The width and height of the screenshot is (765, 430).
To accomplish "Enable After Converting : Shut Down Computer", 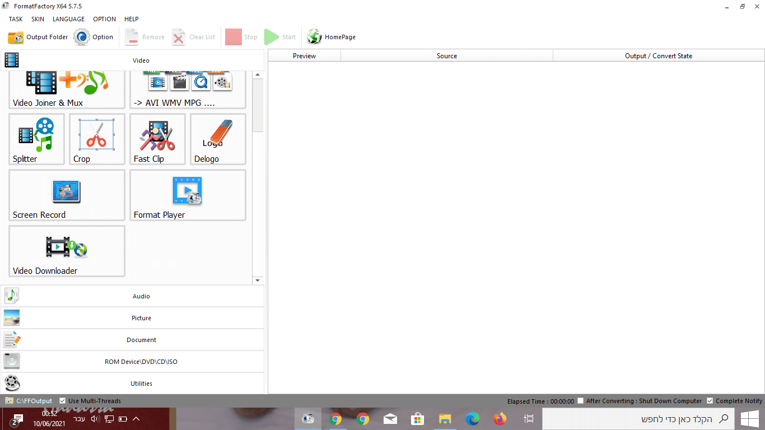I will [581, 401].
